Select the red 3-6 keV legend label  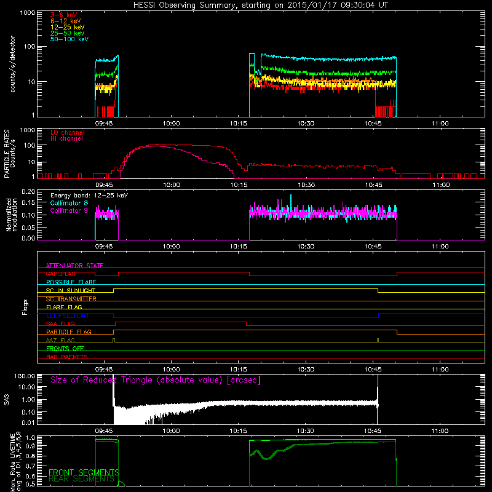64,15
